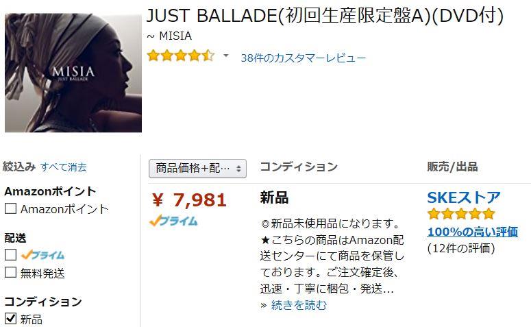Image resolution: width=531 pixels, height=327 pixels.
Task: Check the Prime delivery filter box
Action: coord(10,254)
